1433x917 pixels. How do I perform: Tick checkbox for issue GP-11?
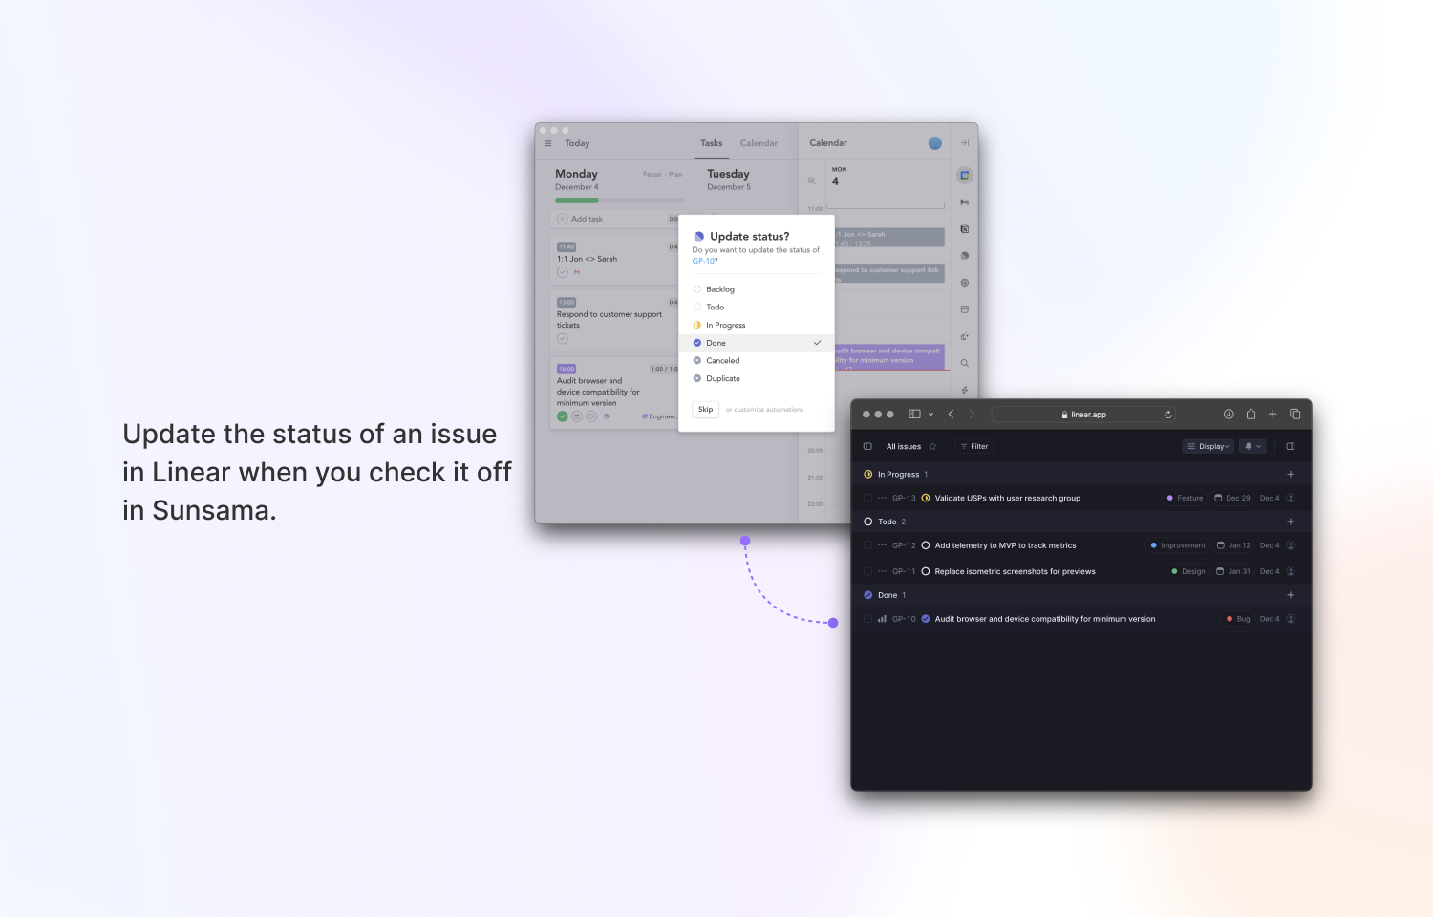(x=867, y=571)
